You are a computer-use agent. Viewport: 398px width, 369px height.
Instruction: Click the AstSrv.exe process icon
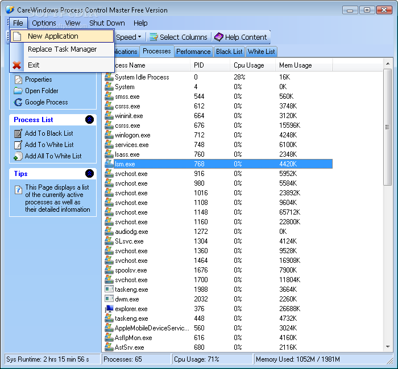click(109, 347)
